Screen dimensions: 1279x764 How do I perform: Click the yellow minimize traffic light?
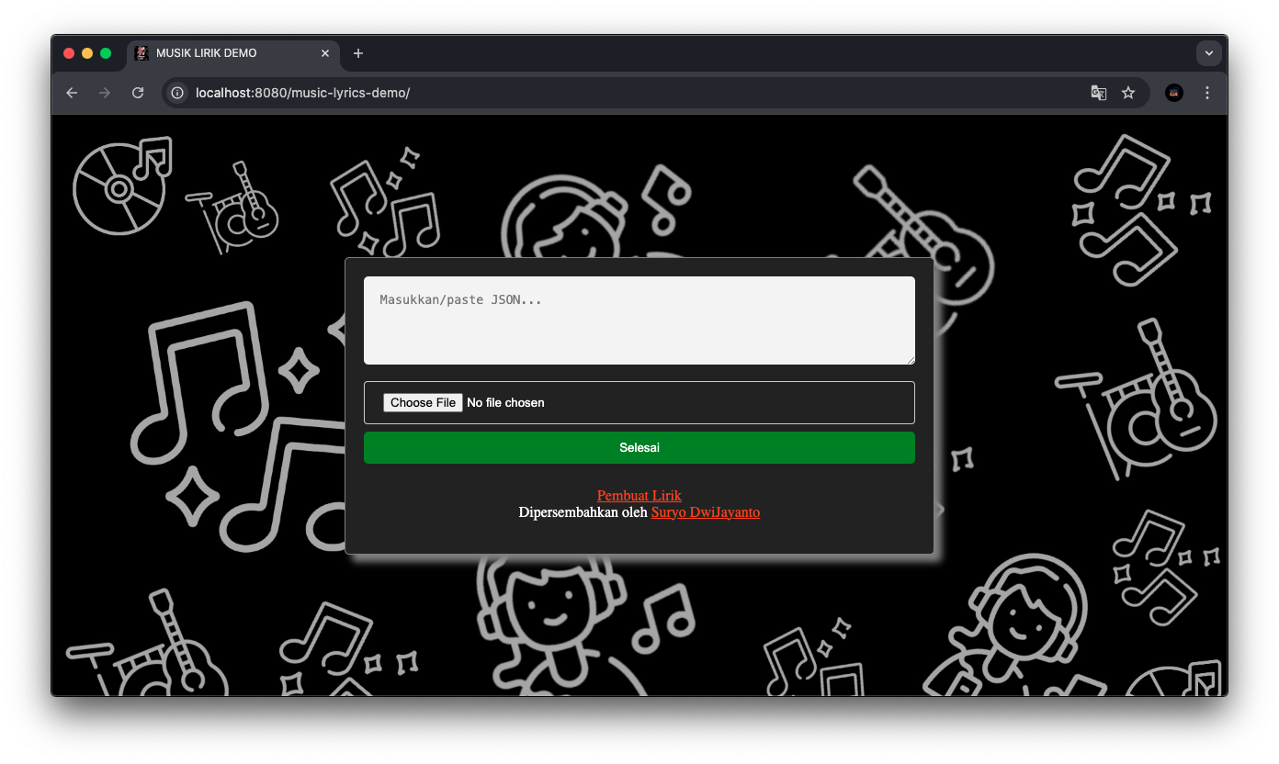[87, 53]
